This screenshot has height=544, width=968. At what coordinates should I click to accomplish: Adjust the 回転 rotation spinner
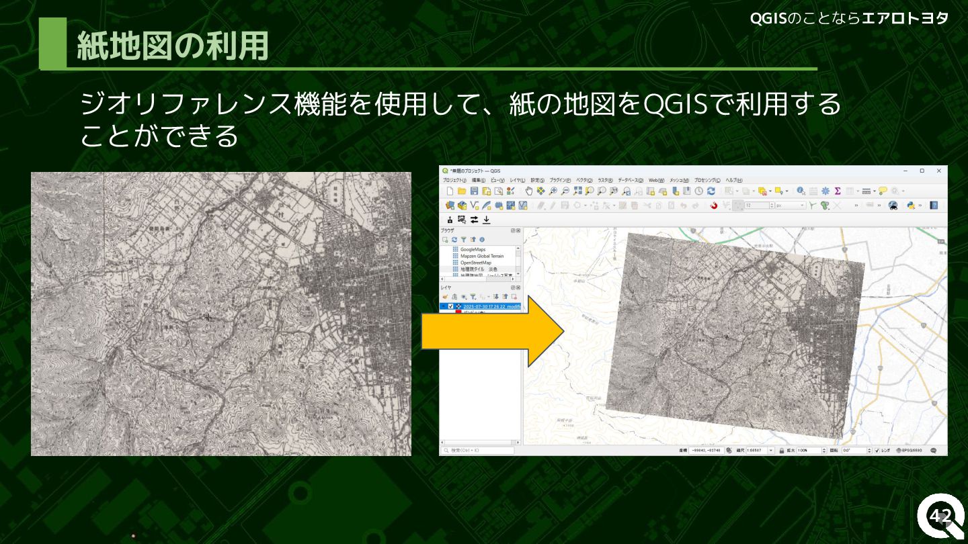pyautogui.click(x=869, y=451)
